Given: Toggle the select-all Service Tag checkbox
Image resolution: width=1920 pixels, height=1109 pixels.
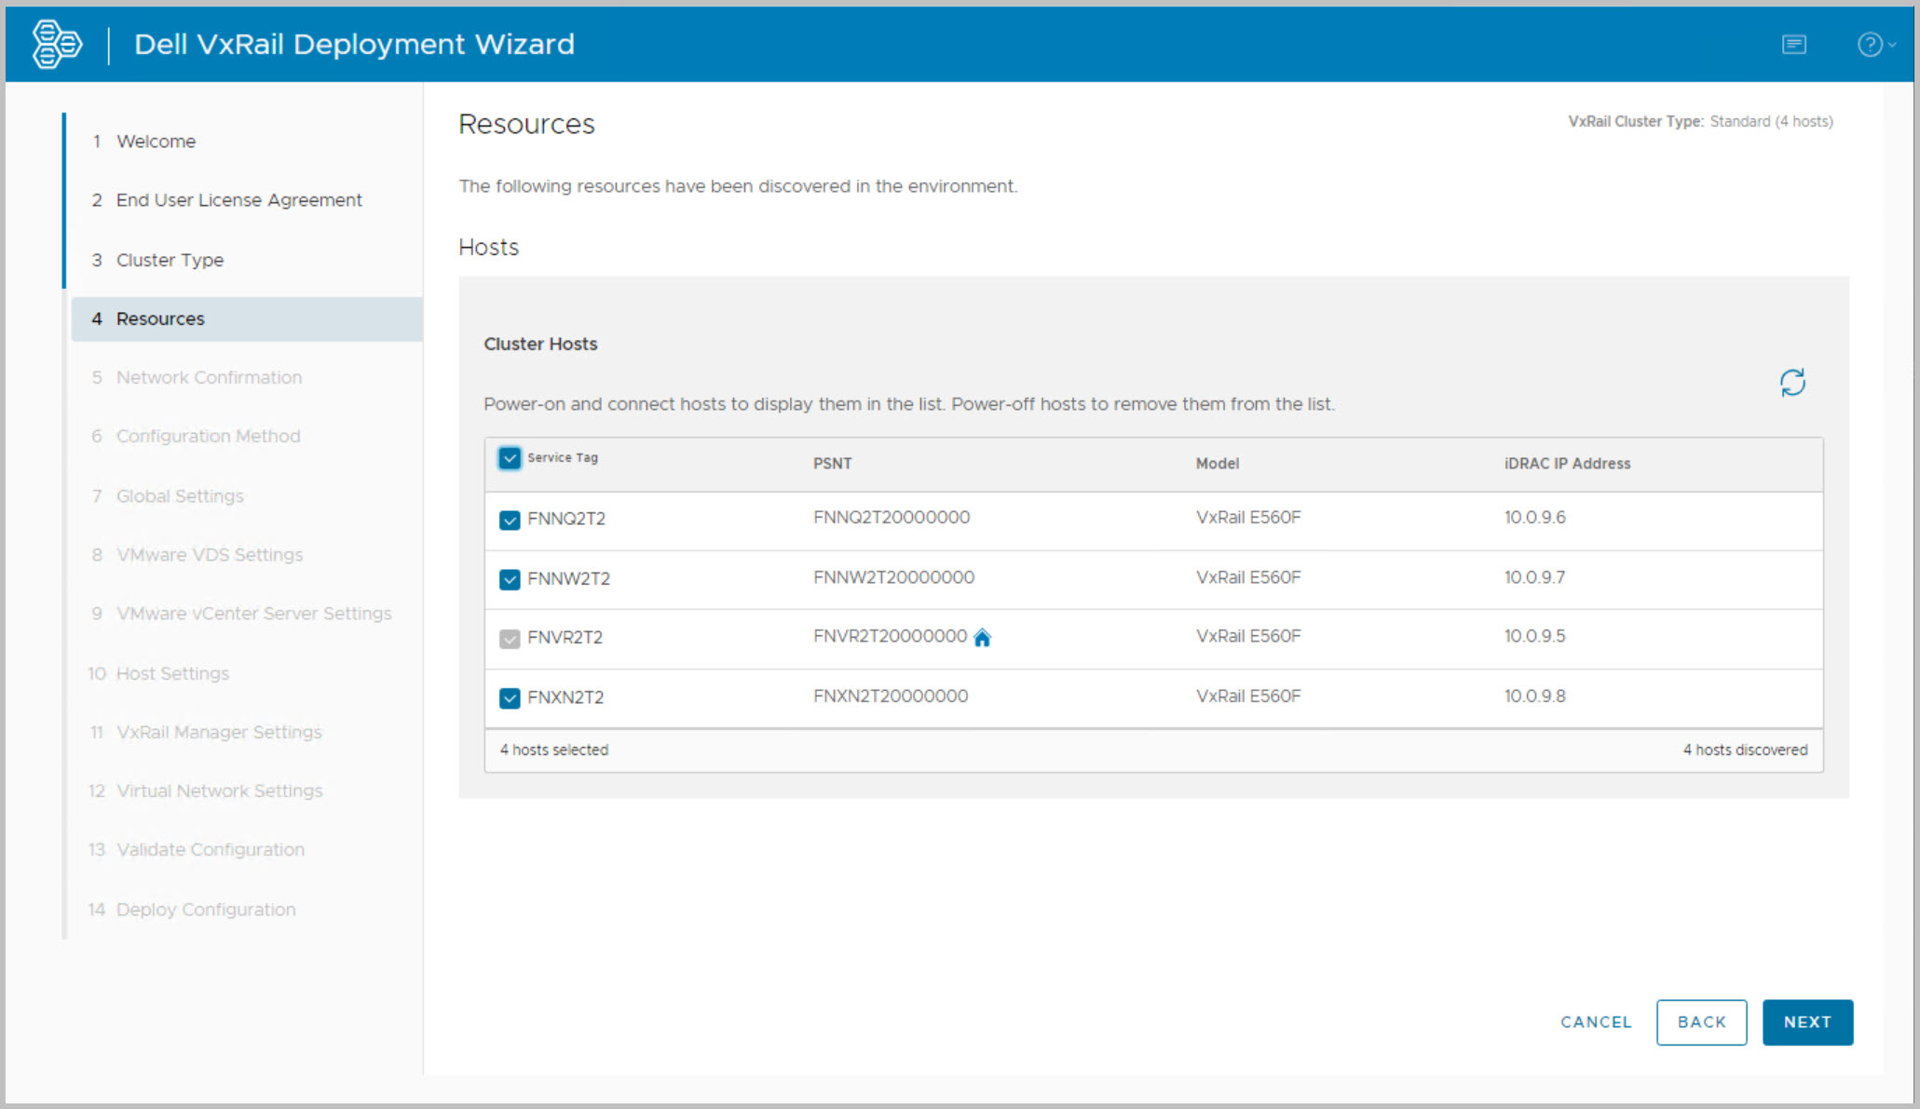Looking at the screenshot, I should [510, 458].
